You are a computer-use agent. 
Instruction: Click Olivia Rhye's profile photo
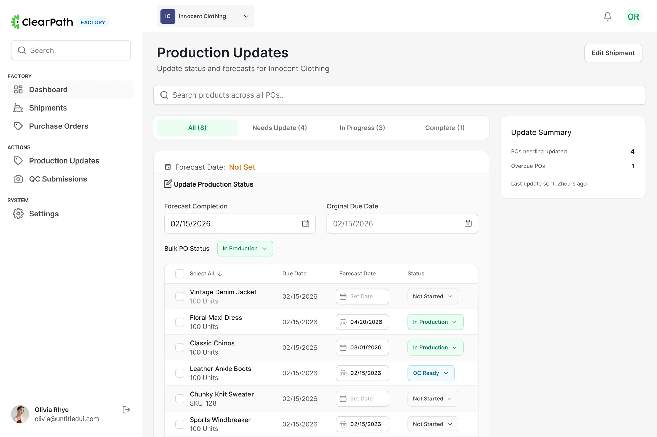click(x=20, y=414)
